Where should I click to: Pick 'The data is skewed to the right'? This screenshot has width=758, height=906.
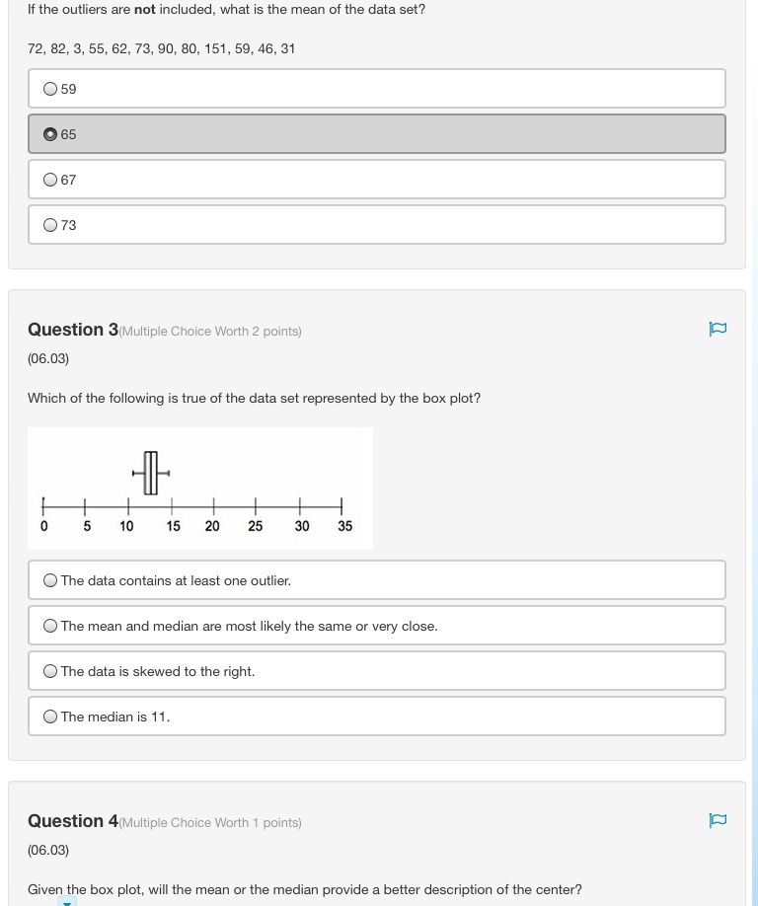tap(50, 671)
